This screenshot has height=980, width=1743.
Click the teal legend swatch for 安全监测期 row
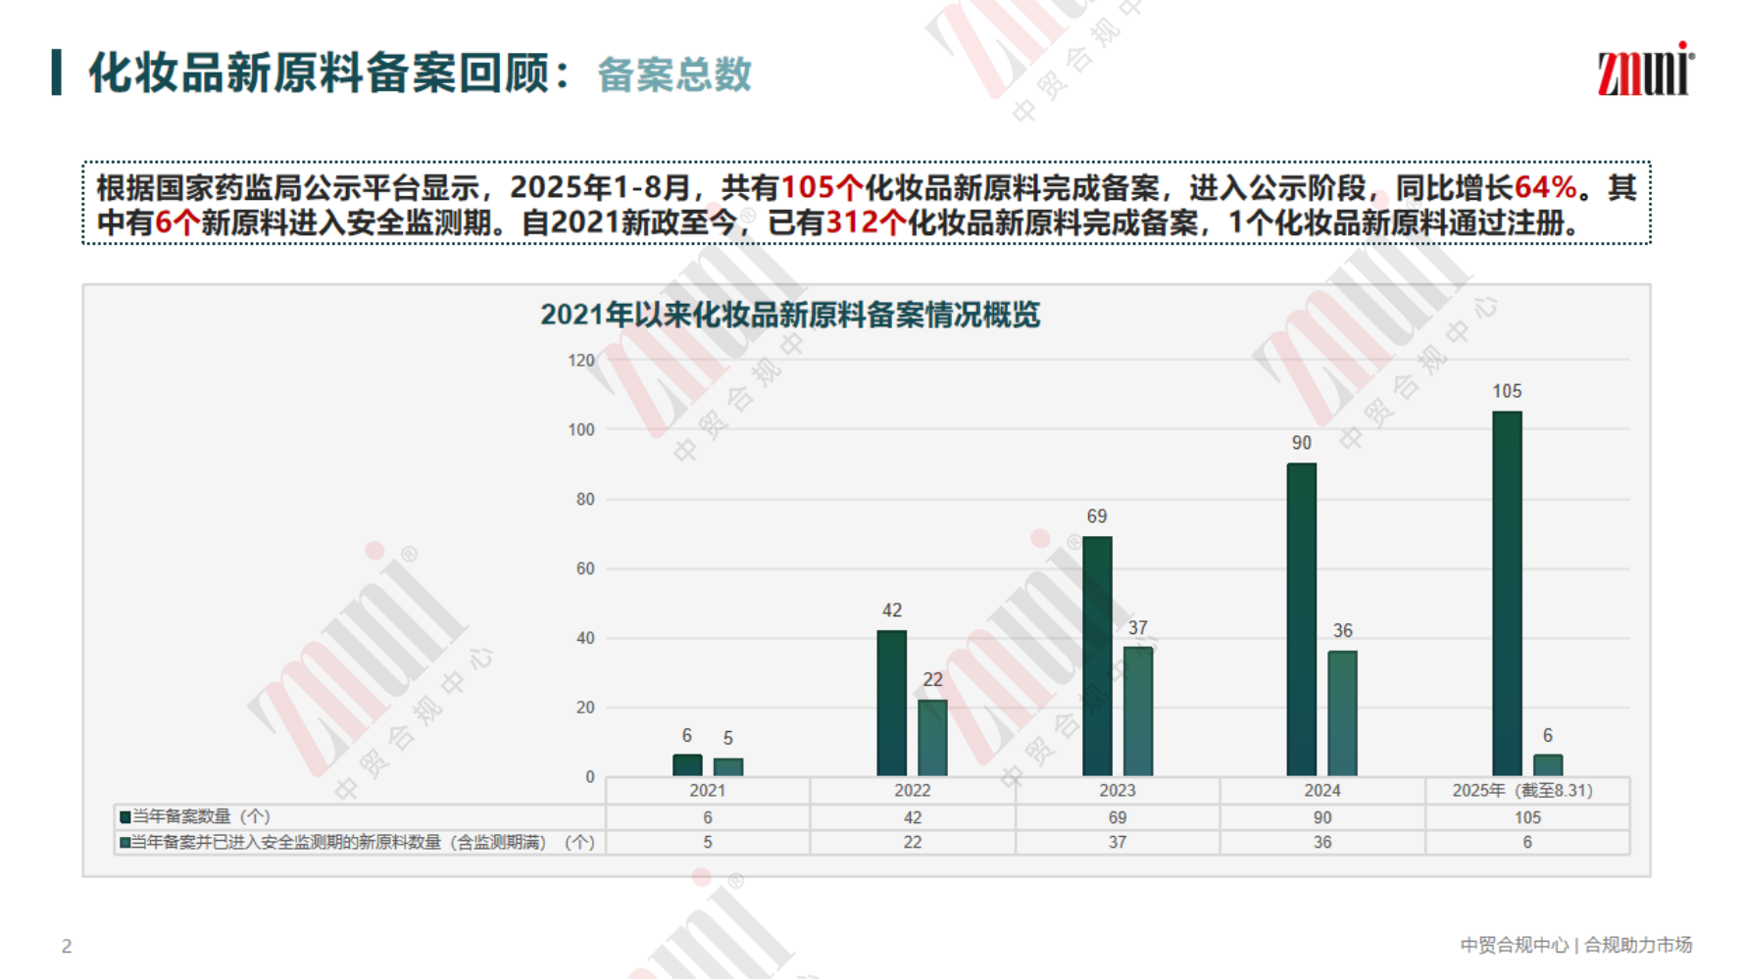[125, 843]
